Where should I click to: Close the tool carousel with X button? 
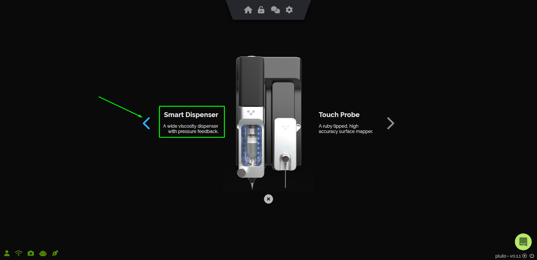click(x=268, y=199)
